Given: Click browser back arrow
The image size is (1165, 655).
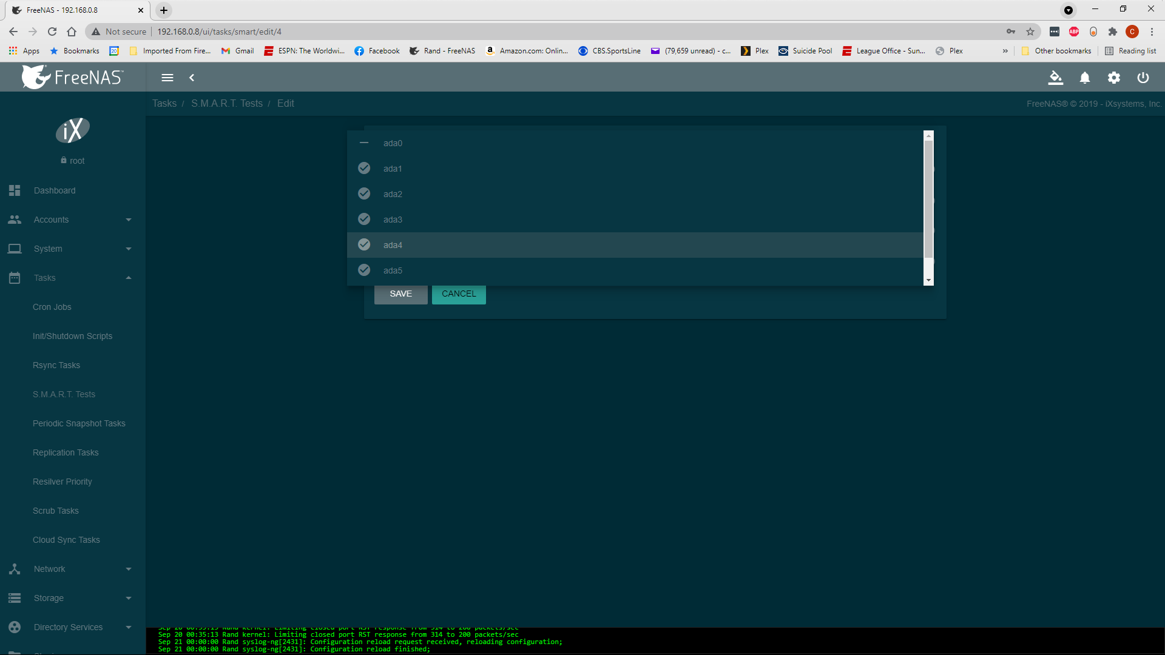Looking at the screenshot, I should tap(13, 32).
